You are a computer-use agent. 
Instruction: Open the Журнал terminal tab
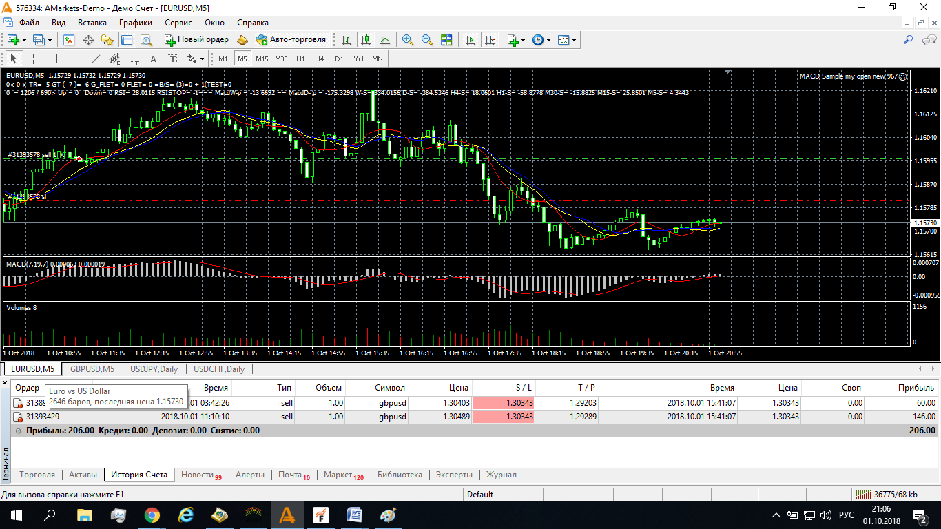[501, 475]
